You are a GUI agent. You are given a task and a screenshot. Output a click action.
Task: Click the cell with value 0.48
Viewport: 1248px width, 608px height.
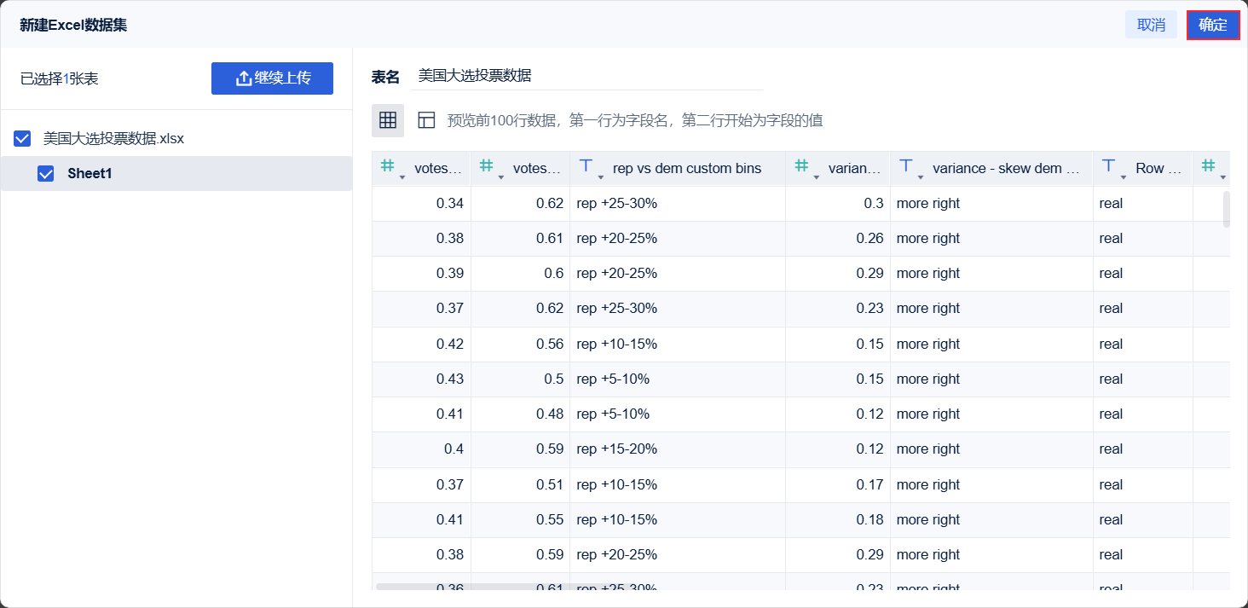click(x=520, y=414)
